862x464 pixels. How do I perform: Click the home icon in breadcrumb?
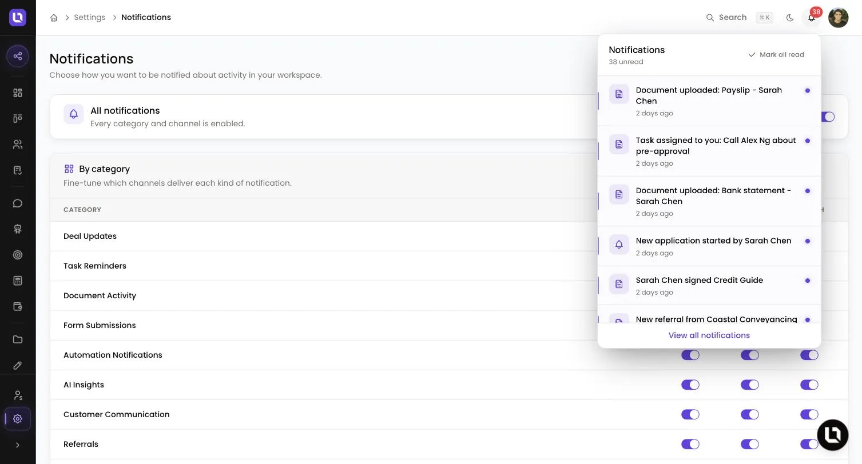(54, 18)
